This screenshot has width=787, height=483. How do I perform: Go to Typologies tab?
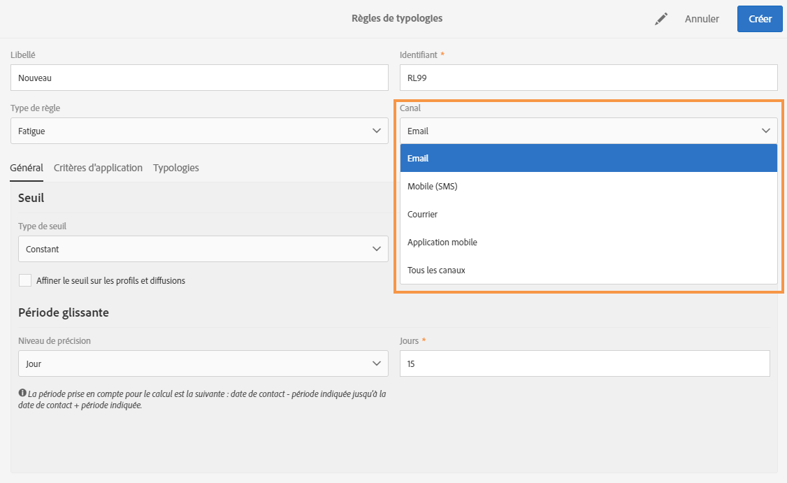[x=176, y=168]
